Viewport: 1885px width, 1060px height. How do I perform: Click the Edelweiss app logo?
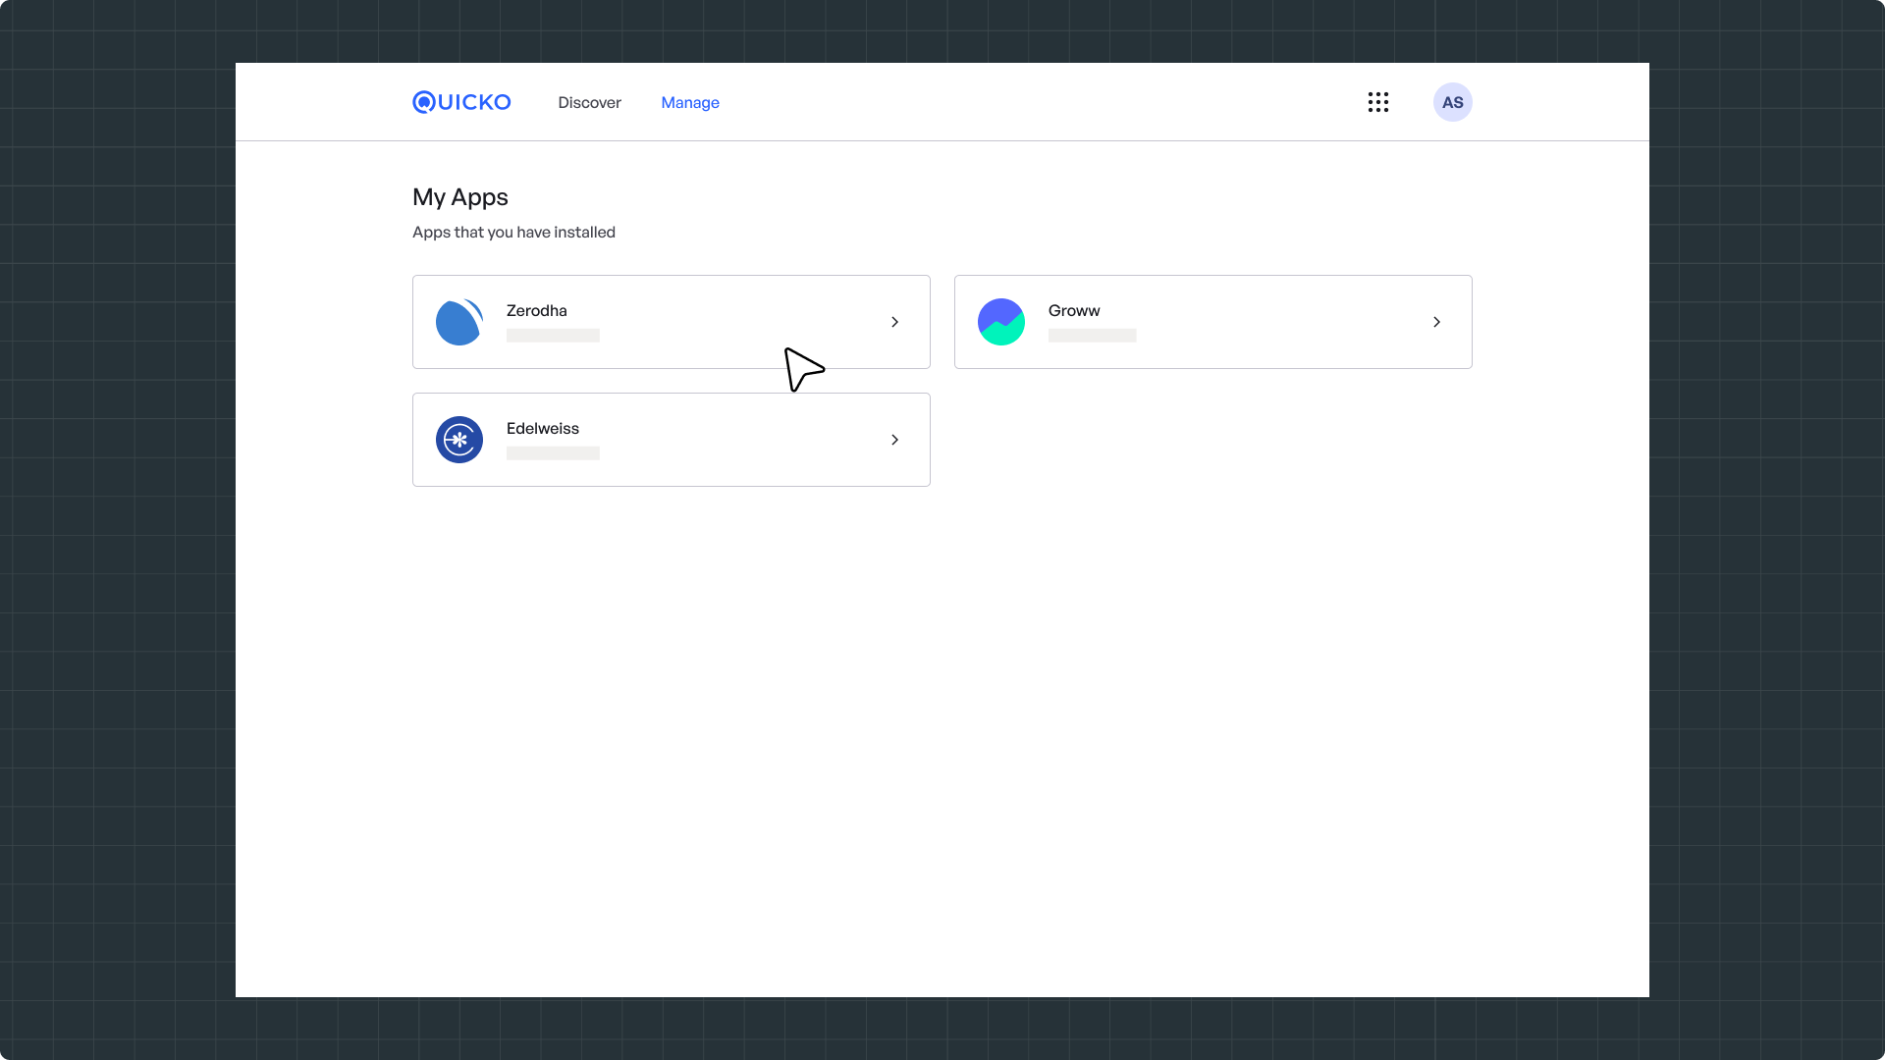[x=458, y=440]
